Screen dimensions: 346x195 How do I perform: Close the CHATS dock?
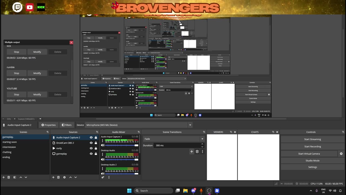point(277,132)
